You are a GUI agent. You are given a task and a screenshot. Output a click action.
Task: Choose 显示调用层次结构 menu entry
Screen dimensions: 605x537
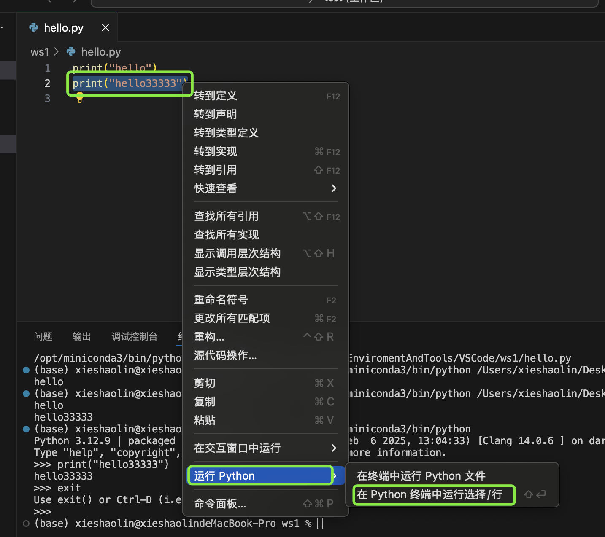[x=267, y=253]
